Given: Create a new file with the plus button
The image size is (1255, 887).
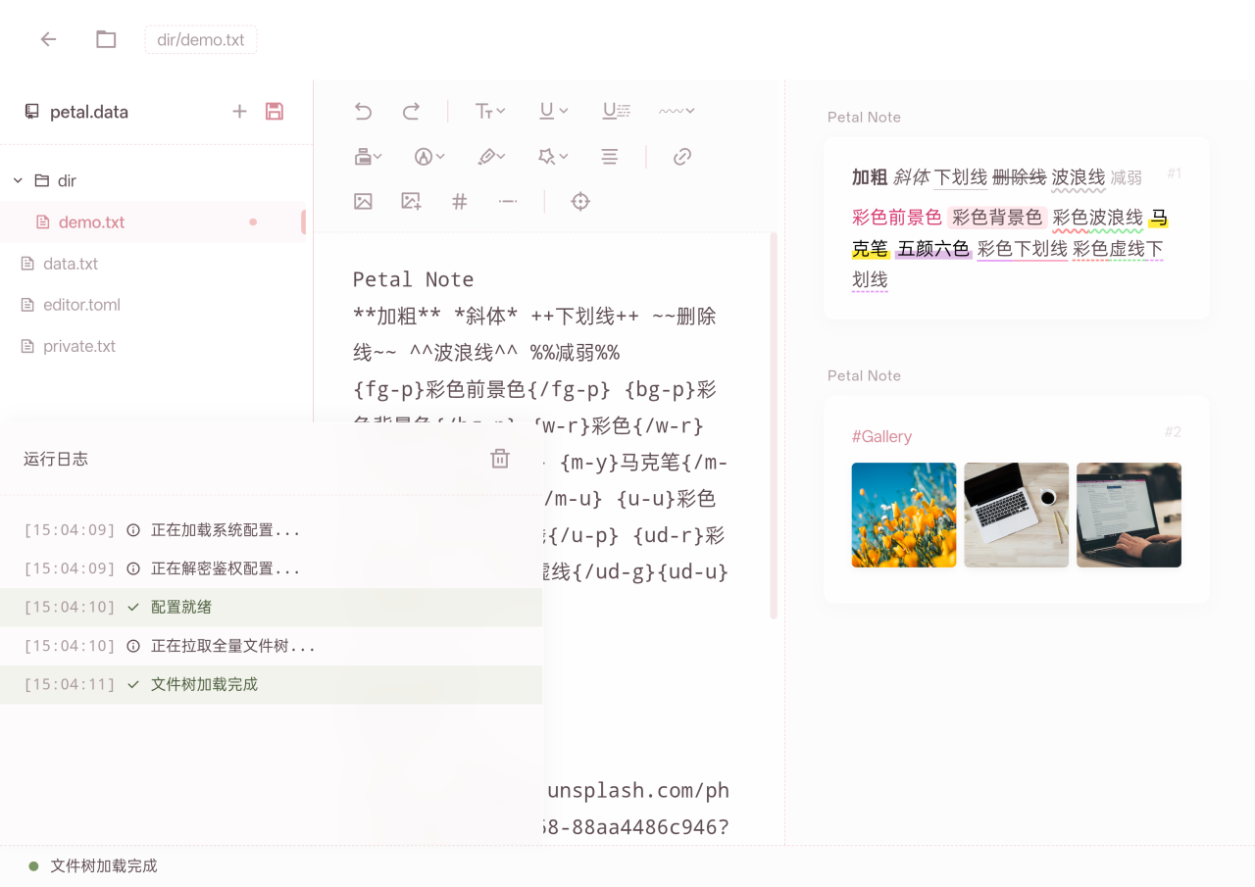Looking at the screenshot, I should point(239,111).
